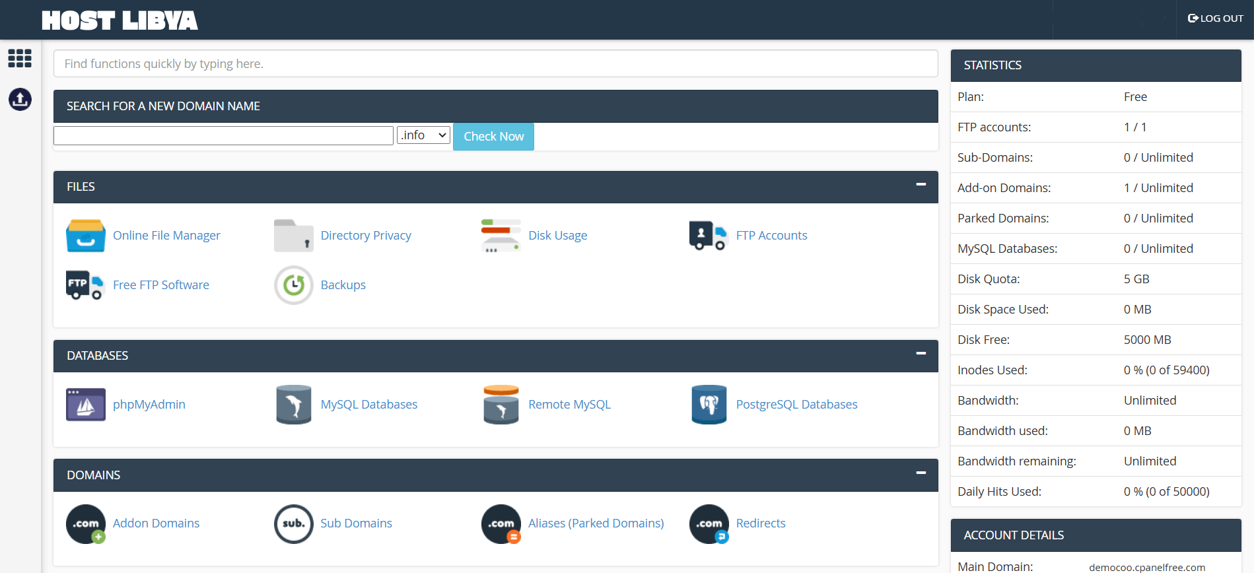Click the grid menu icon in sidebar
This screenshot has height=573, width=1254.
point(20,58)
